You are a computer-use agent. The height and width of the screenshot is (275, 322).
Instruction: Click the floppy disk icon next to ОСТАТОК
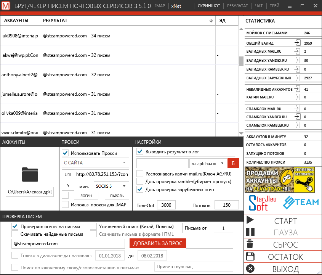250,256
